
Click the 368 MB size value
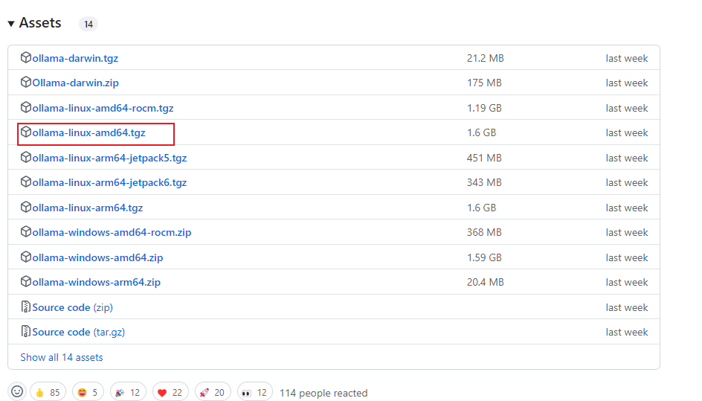[x=484, y=232]
